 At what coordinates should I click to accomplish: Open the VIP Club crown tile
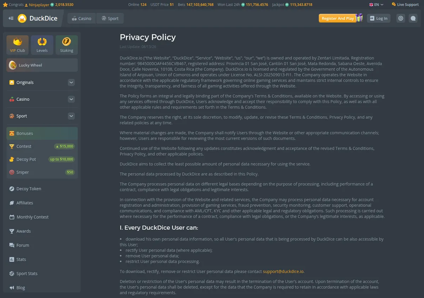click(18, 45)
